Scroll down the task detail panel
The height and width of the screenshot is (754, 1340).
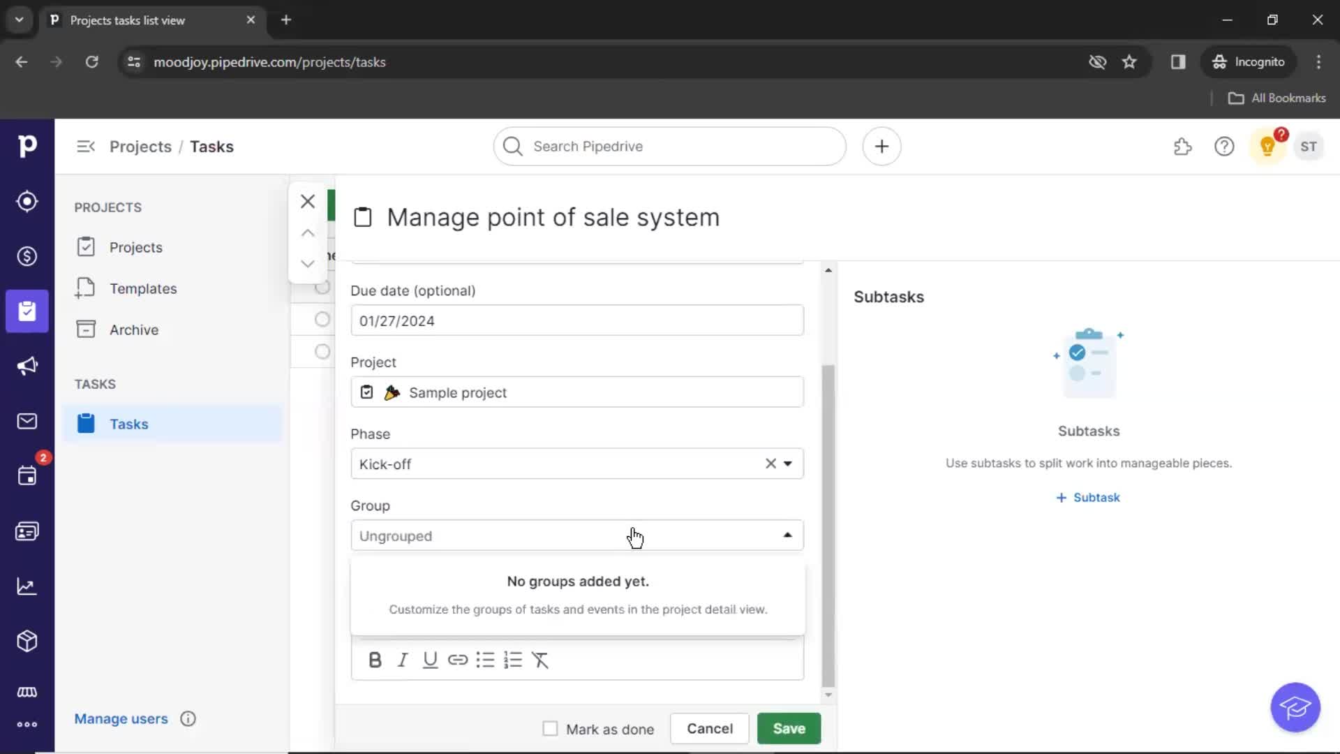pos(827,694)
